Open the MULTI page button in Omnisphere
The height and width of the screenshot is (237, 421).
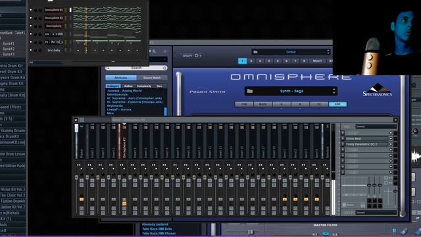coord(317,61)
